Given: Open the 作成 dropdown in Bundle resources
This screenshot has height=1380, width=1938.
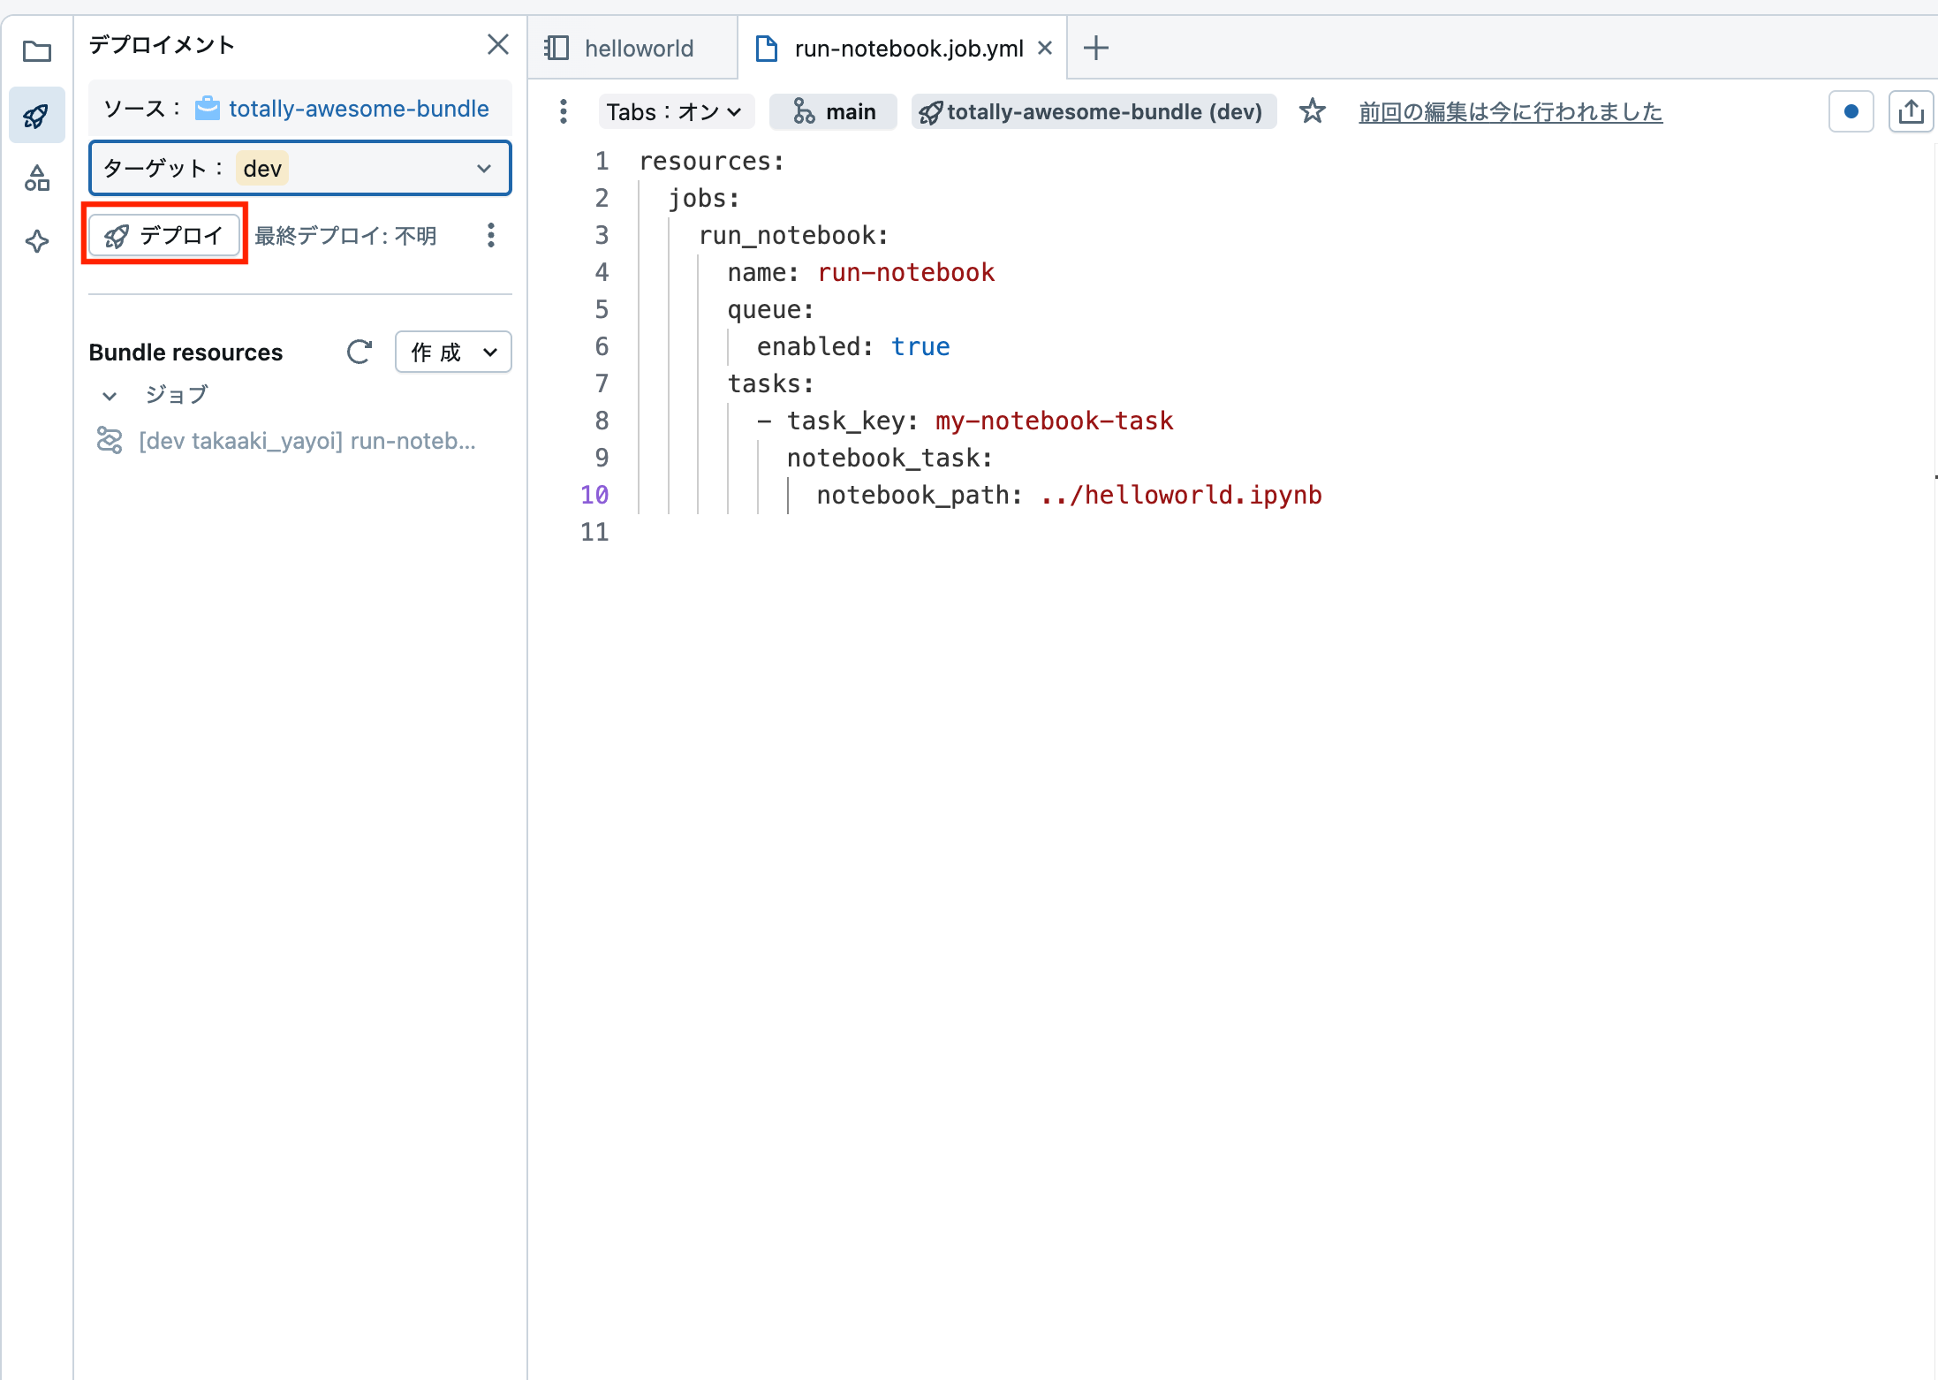Looking at the screenshot, I should (x=452, y=352).
